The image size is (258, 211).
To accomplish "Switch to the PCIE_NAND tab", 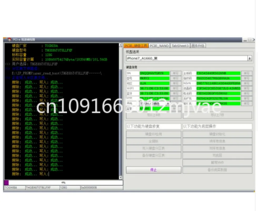I will [x=159, y=46].
